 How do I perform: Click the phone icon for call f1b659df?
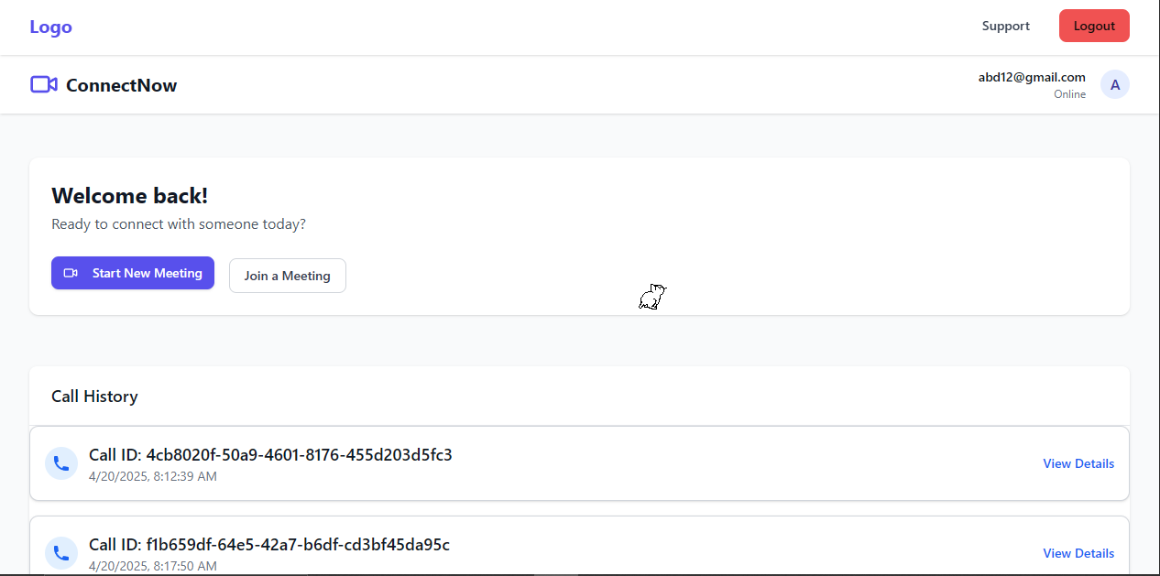pos(61,552)
